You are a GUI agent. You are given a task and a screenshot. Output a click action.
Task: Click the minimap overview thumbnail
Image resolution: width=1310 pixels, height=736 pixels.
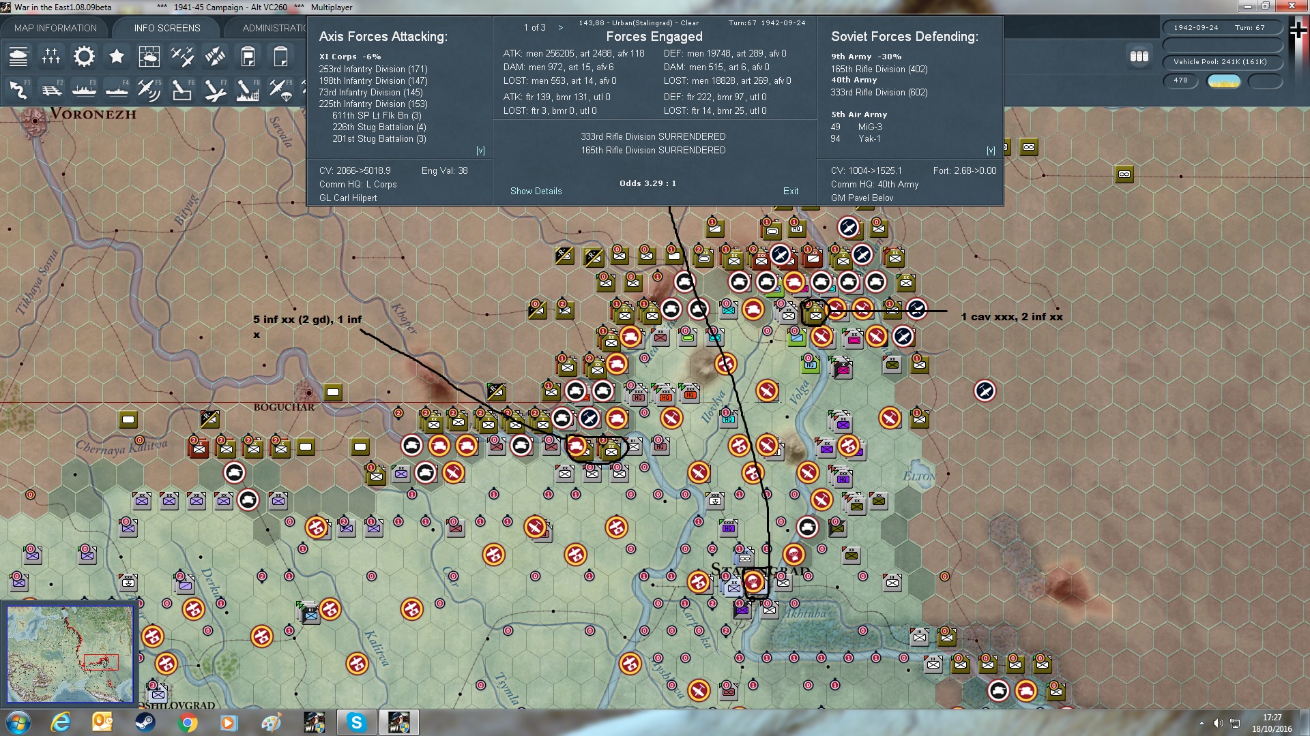click(x=70, y=654)
